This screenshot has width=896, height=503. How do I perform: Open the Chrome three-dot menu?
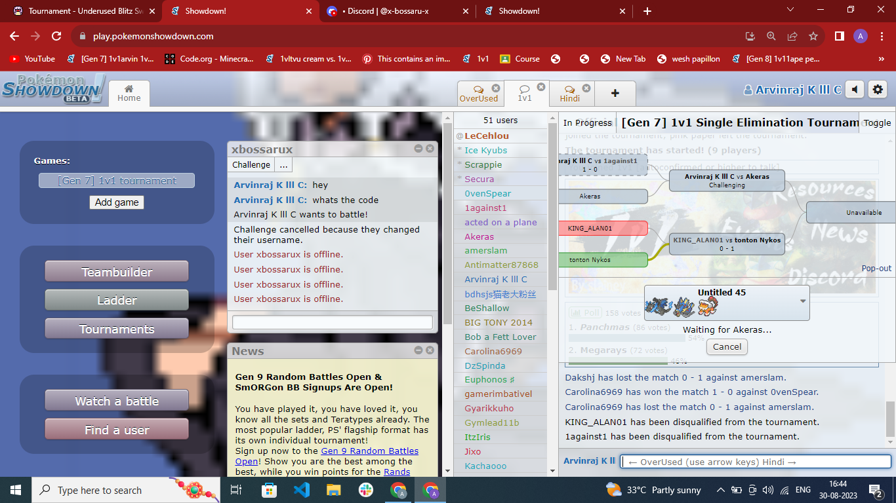coord(883,36)
